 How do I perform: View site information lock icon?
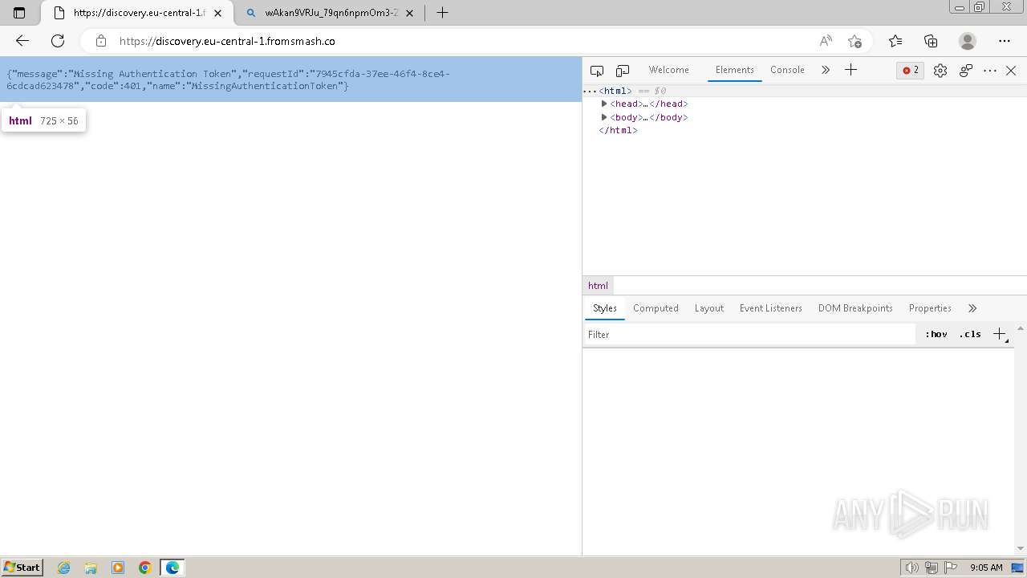point(100,41)
